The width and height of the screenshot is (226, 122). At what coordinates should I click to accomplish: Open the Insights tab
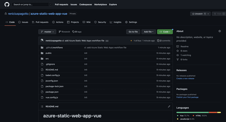click(116, 22)
